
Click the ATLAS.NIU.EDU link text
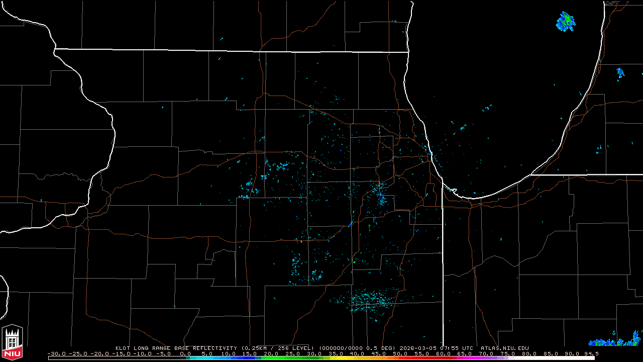[x=504, y=348]
